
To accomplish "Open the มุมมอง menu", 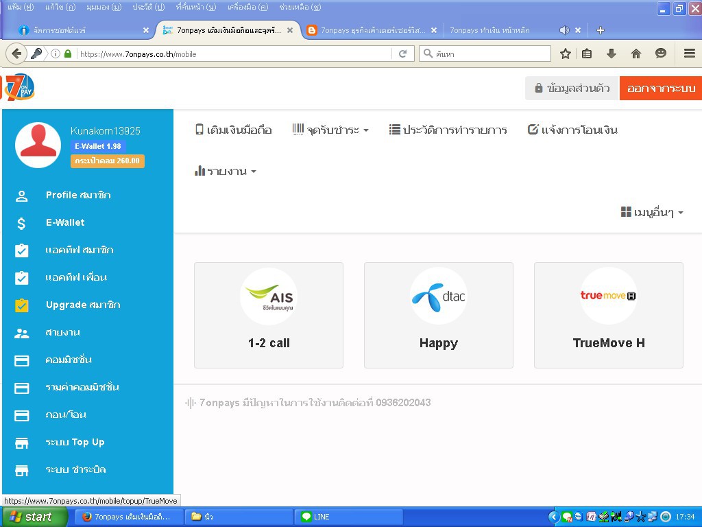I will pyautogui.click(x=104, y=7).
